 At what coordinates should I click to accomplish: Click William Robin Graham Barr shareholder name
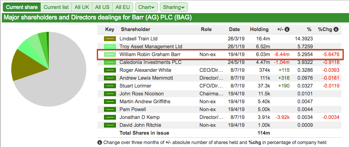(150, 54)
